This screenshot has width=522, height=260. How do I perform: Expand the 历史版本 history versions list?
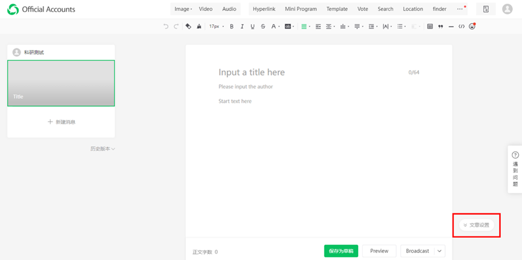point(102,149)
